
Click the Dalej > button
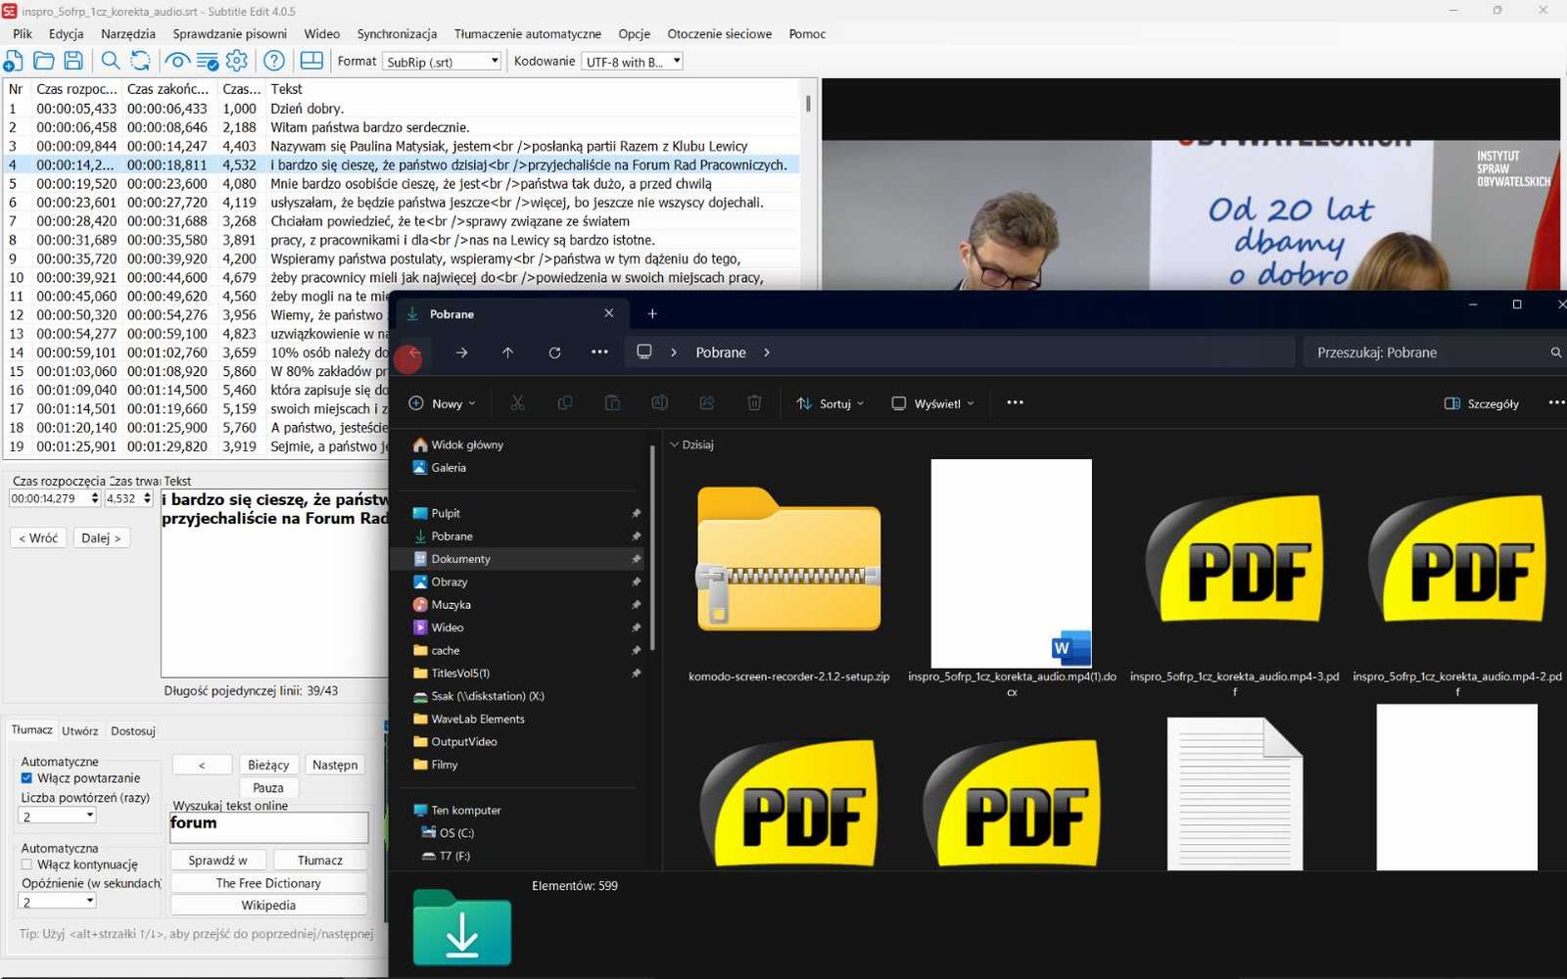click(x=102, y=537)
